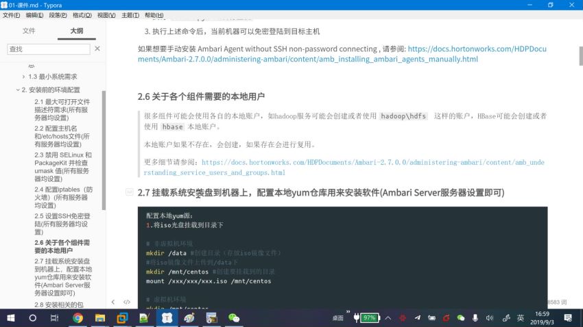Go to 1.3 最小系统需求 in outline
Screen dimensions: 583x327
point(52,77)
